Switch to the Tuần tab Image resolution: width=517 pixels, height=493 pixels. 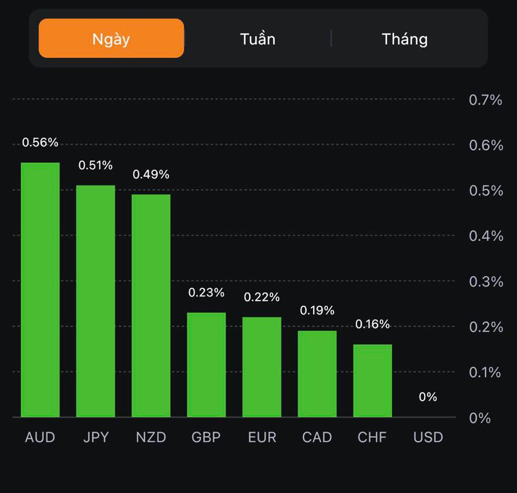[257, 39]
